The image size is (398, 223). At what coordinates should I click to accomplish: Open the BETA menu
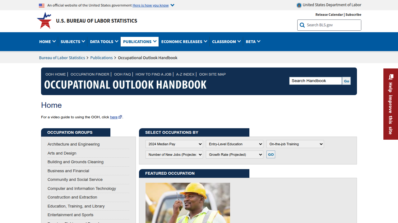click(253, 42)
